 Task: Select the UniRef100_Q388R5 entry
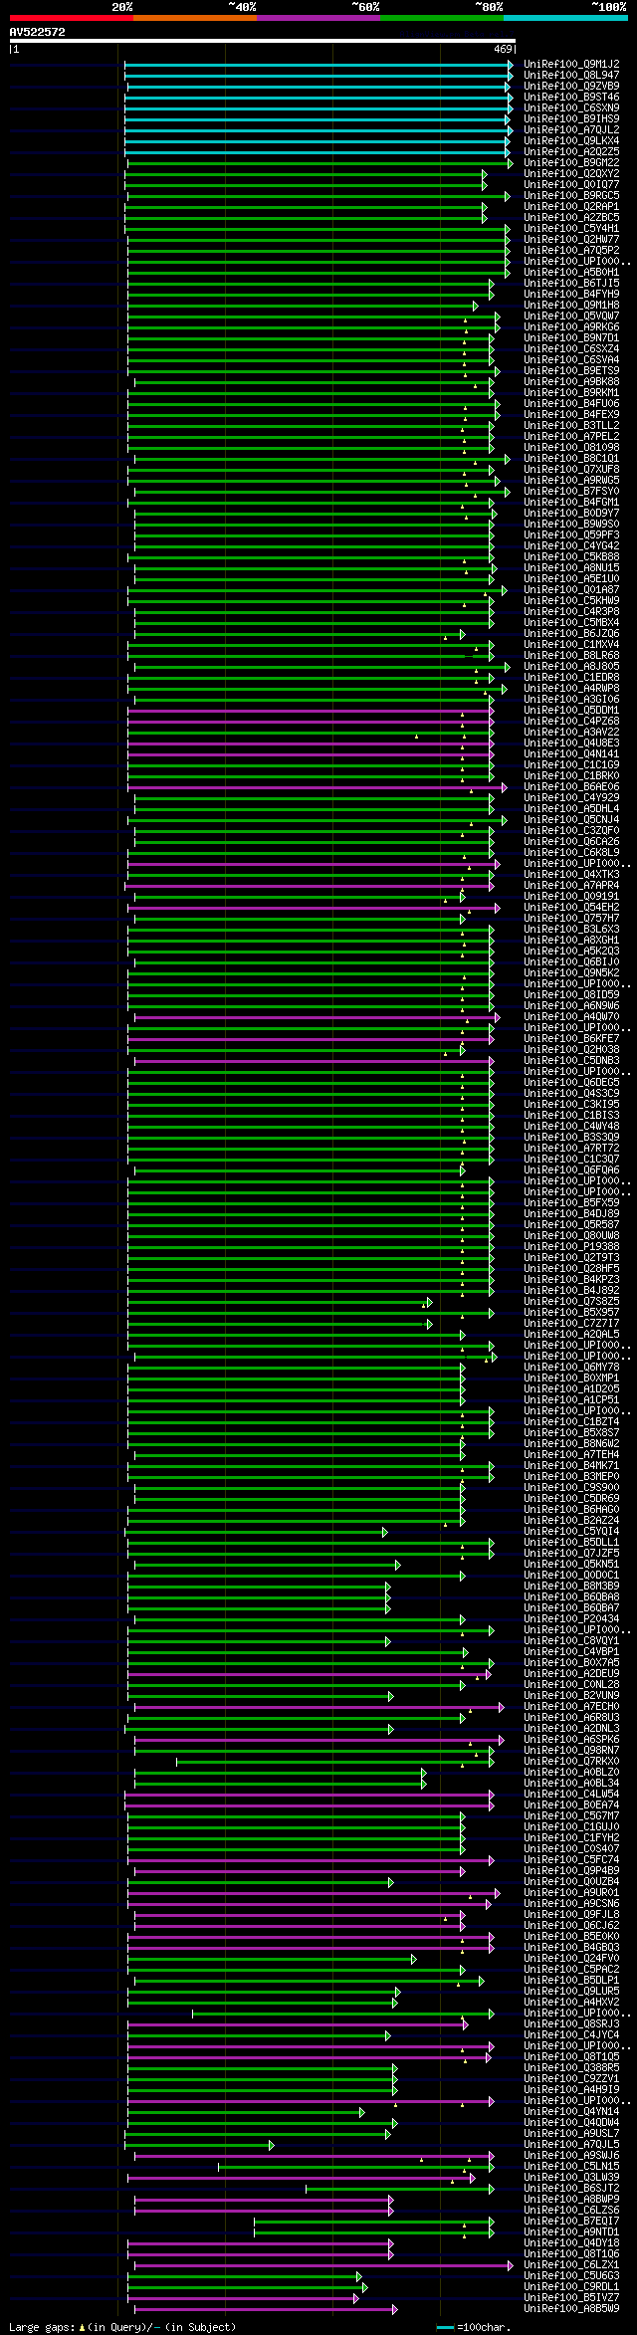coord(571,2067)
